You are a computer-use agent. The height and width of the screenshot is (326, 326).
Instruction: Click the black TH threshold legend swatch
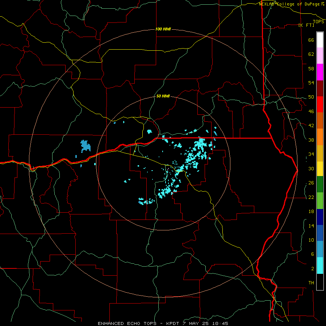[320, 282]
